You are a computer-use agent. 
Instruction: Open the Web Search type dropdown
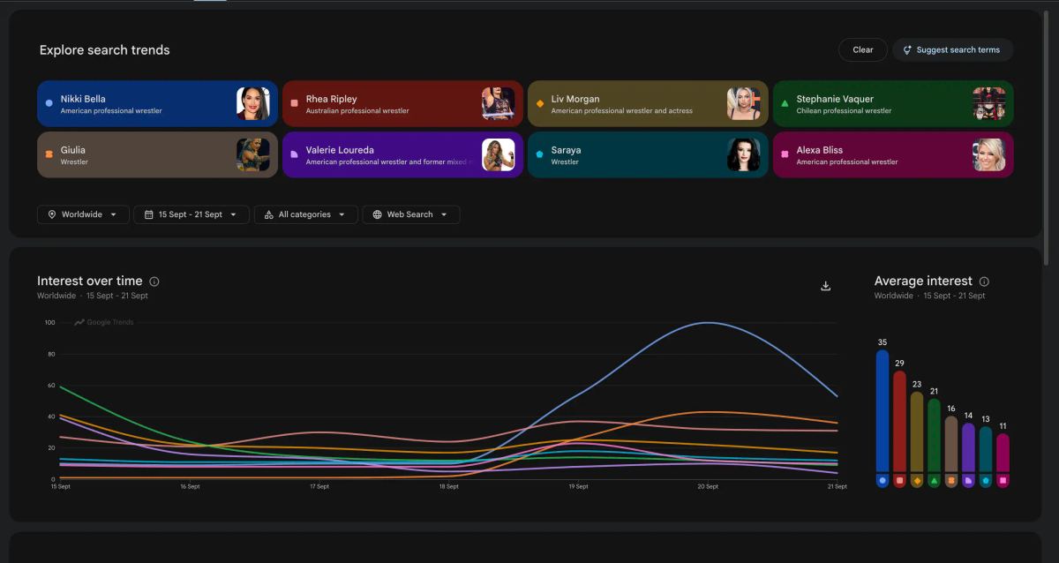pos(410,214)
